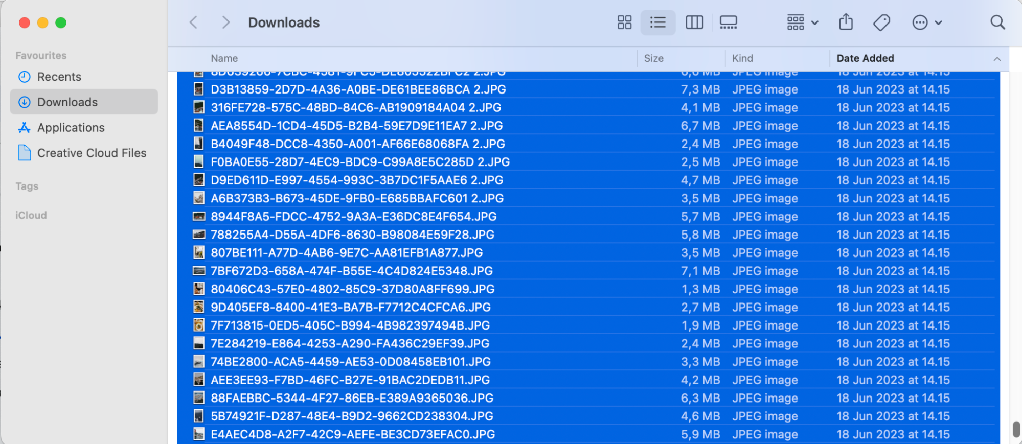
Task: Switch to icon grid view
Action: click(624, 22)
